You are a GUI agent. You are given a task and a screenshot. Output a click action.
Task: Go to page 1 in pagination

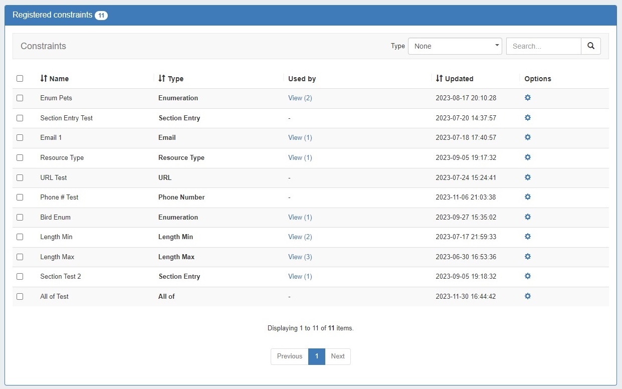(x=316, y=356)
